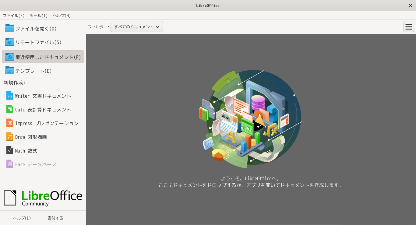The width and height of the screenshot is (416, 225).
Task: Click the LibreOffice Community logo
Action: pos(43,198)
